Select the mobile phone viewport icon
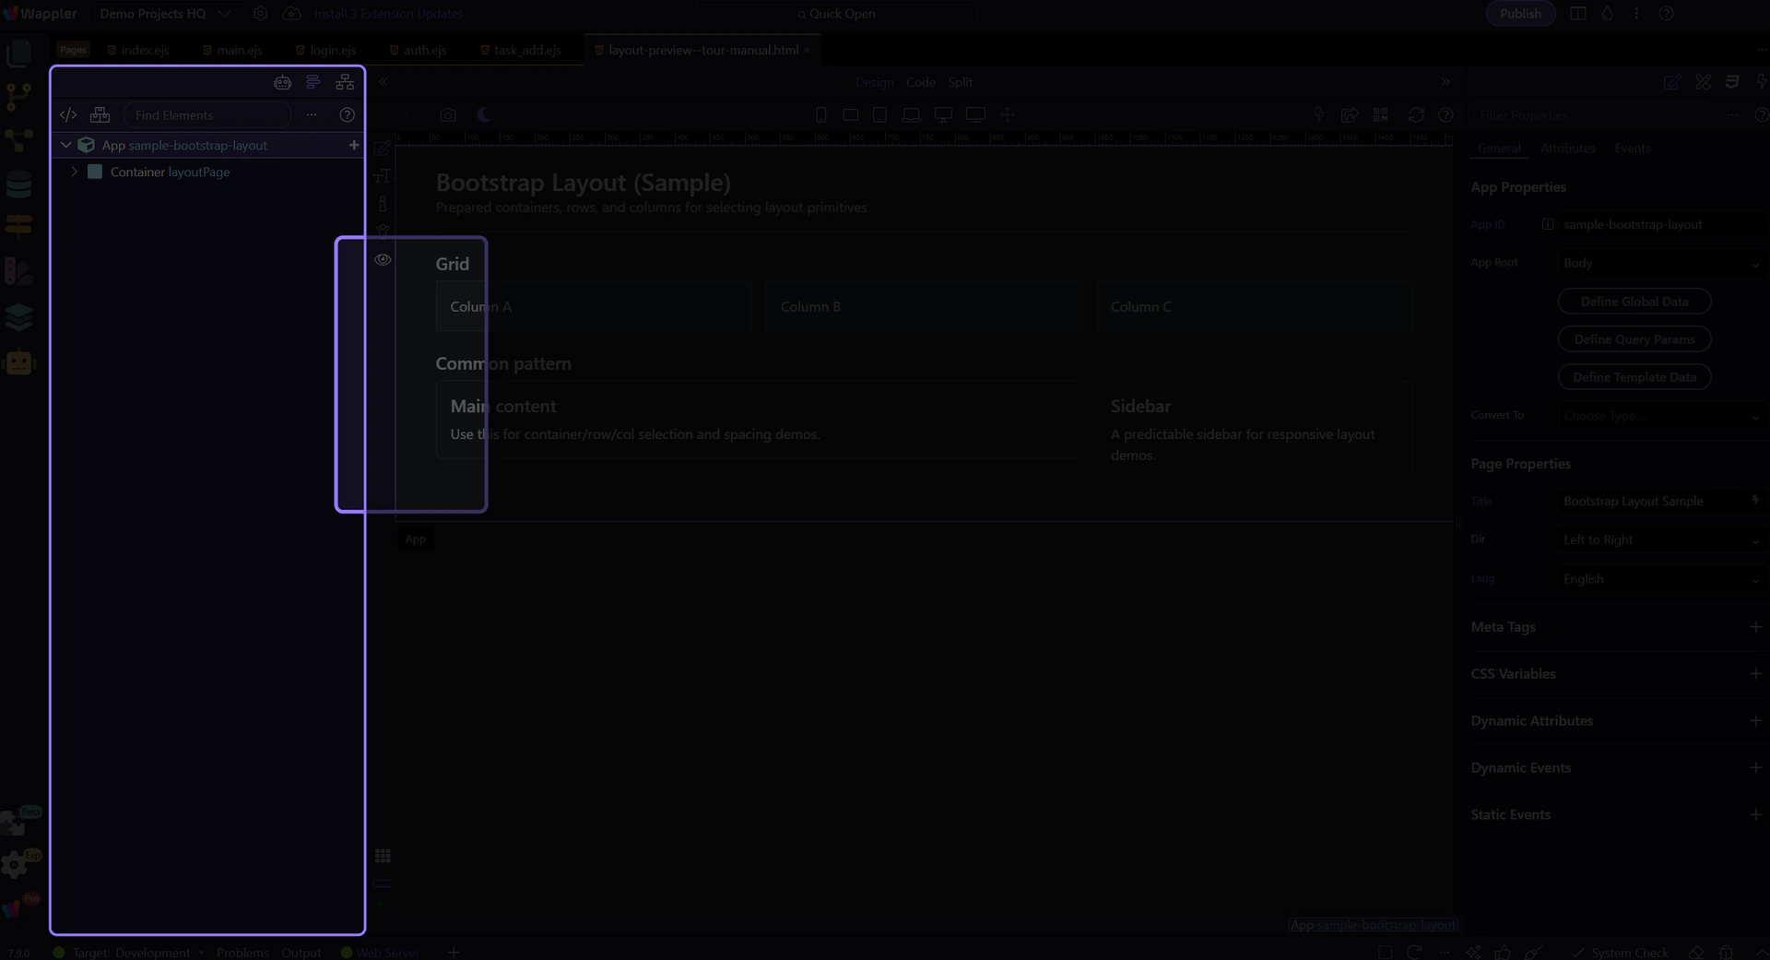 click(820, 115)
